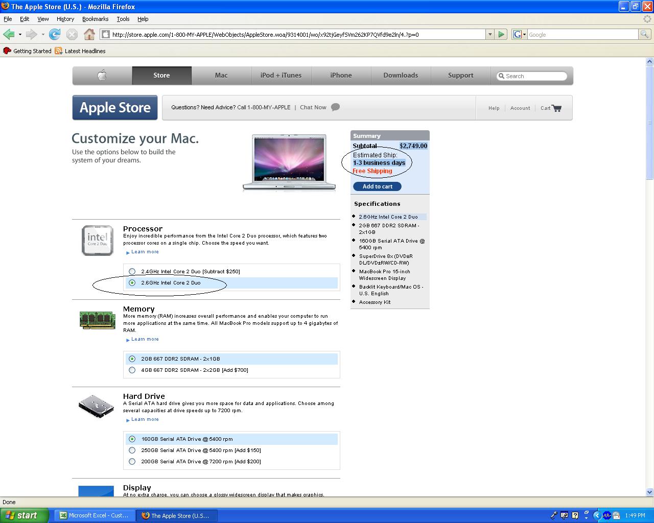Select the 2.4GHz Intel Core 2 Duo option
The image size is (654, 523).
(x=132, y=271)
